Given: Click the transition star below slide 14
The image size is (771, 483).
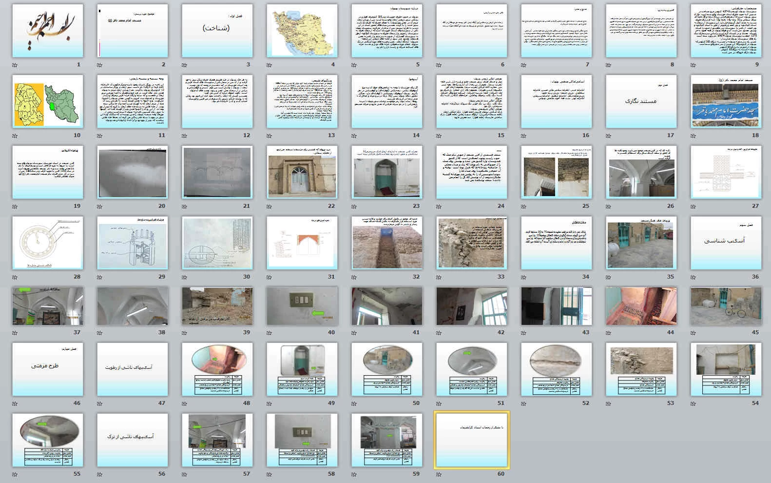Looking at the screenshot, I should pyautogui.click(x=354, y=136).
